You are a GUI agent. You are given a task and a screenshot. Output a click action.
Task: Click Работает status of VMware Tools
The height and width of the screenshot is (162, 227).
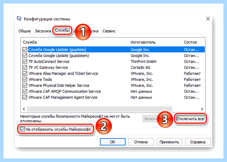pos(192,79)
